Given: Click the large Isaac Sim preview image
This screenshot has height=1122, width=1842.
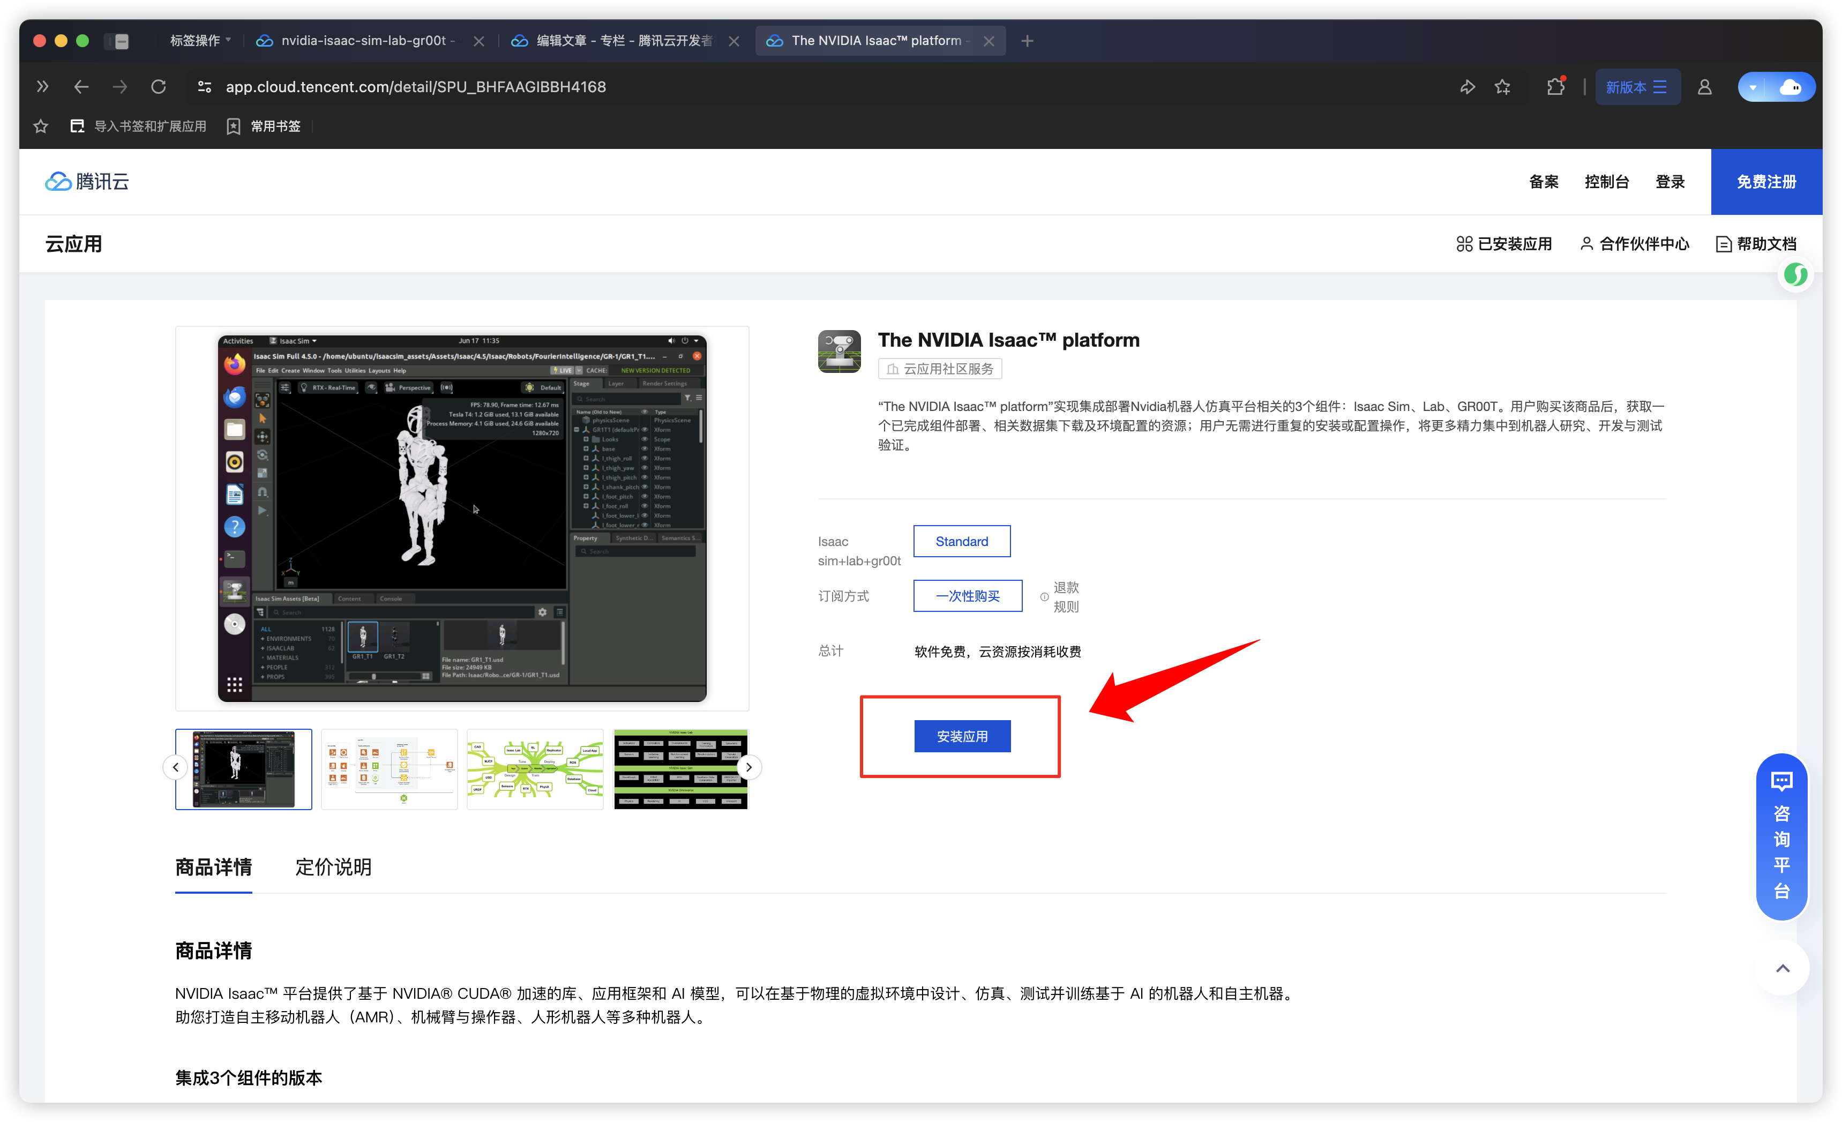Looking at the screenshot, I should [x=462, y=518].
